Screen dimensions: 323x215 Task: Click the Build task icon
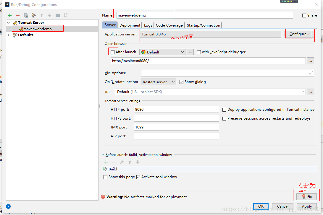(x=105, y=169)
